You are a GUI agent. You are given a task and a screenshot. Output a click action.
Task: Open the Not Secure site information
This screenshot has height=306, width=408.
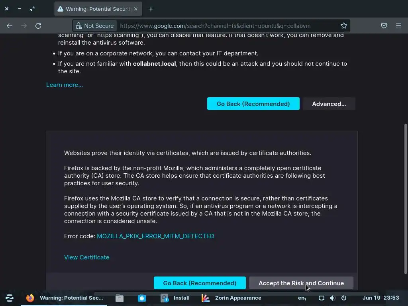(x=95, y=26)
